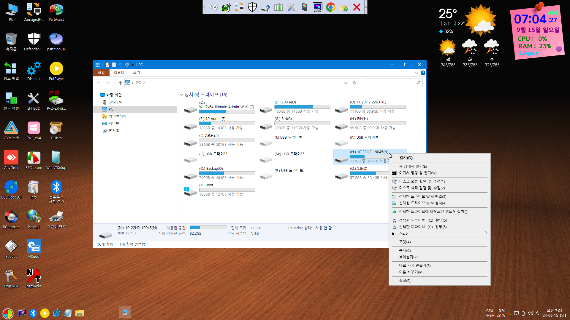Screen dimensions: 570x320
Task: Open EFI_BCD desktop tool
Action: point(34,101)
